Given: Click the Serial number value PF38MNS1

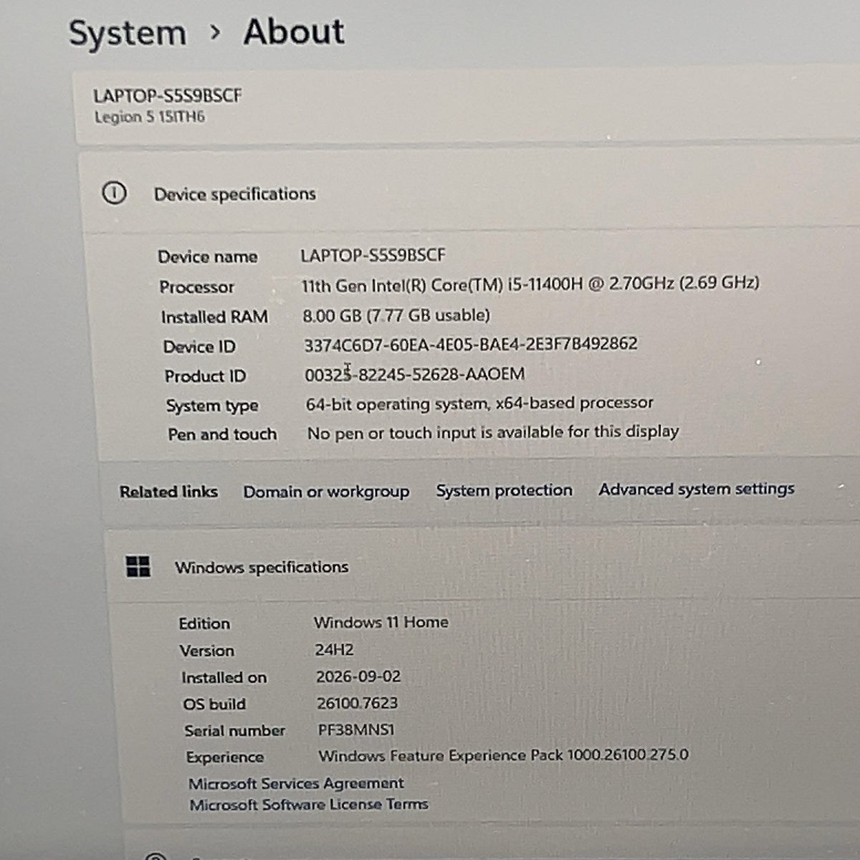Looking at the screenshot, I should click(x=356, y=730).
